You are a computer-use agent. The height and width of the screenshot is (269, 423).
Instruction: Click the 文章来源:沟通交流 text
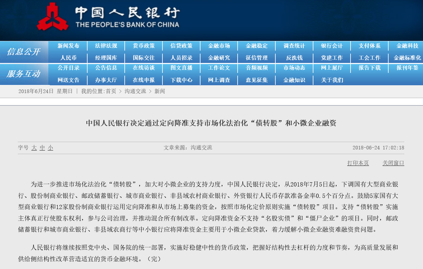(188, 148)
